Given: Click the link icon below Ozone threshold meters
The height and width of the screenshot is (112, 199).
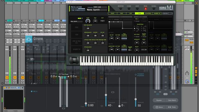Looking at the screenshot, I should (x=63, y=109).
